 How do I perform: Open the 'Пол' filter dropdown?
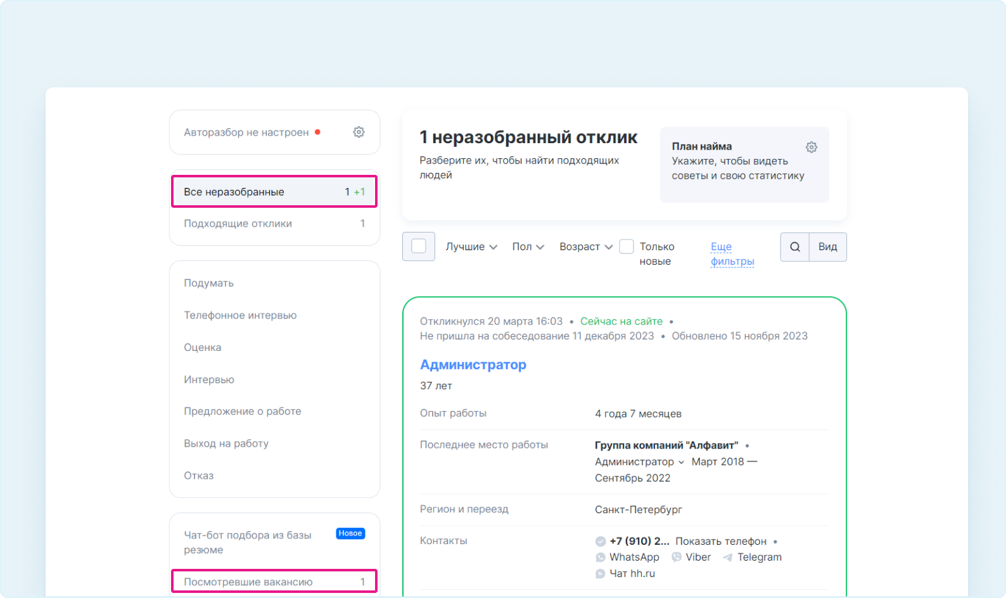528,246
